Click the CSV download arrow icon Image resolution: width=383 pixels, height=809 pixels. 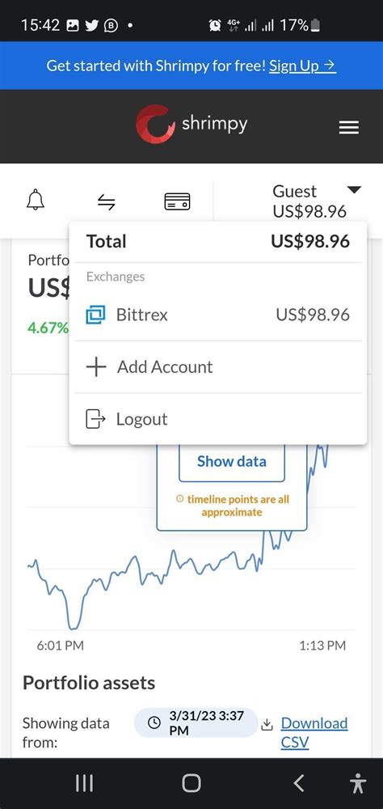coord(267,725)
